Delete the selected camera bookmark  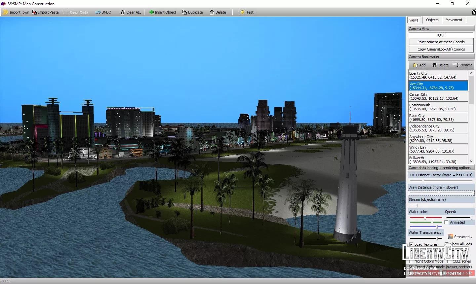point(441,65)
